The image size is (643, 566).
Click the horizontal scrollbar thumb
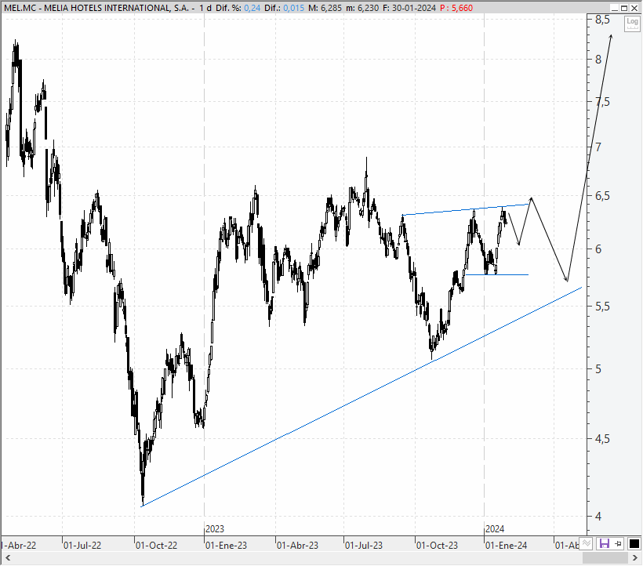tap(605, 558)
